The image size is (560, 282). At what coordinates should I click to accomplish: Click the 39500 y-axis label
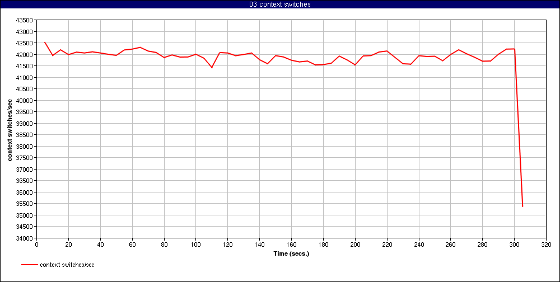(25, 112)
